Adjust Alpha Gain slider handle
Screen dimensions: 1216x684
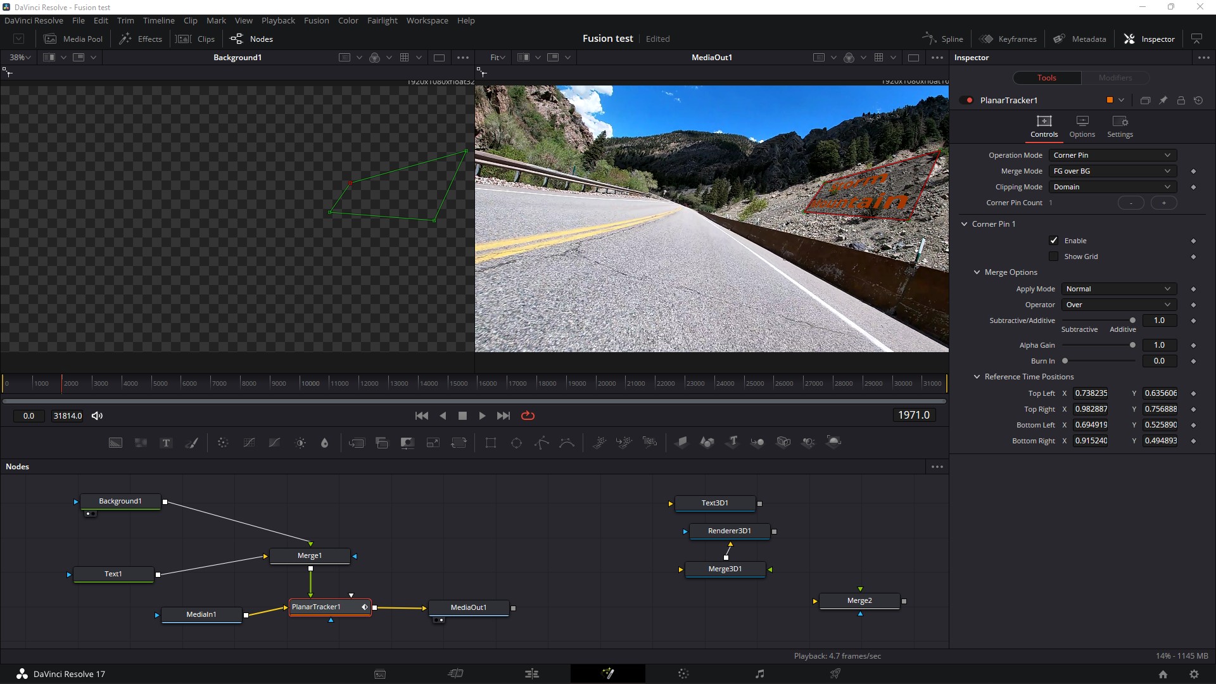[1132, 345]
